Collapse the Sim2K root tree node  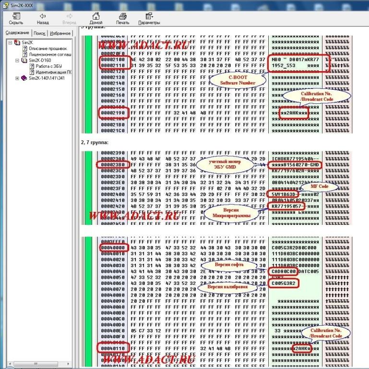tap(10, 43)
